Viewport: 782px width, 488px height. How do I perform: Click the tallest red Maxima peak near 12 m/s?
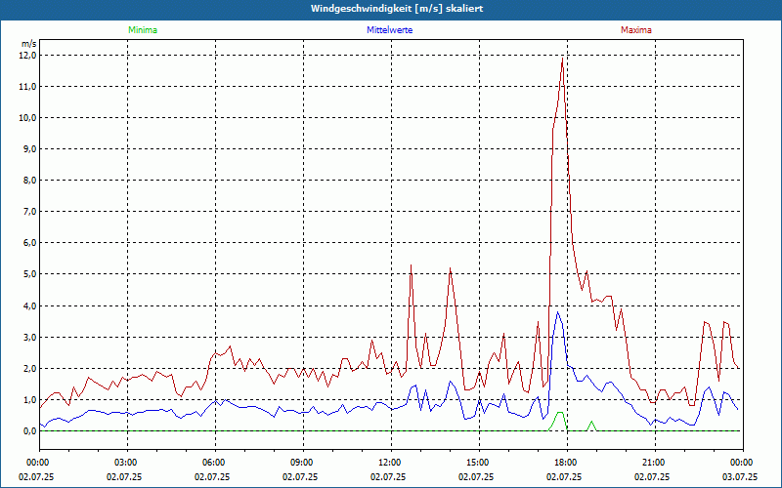coord(562,62)
